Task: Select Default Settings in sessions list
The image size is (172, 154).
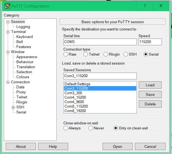Action: 100,84
